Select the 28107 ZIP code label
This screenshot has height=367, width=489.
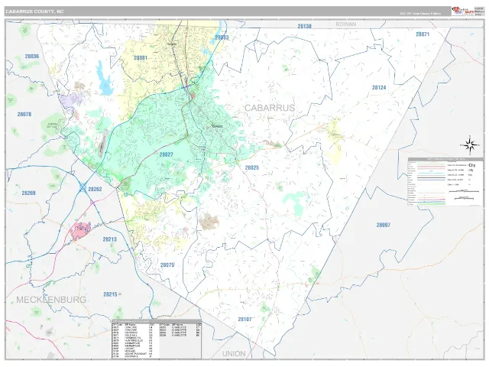pos(244,319)
